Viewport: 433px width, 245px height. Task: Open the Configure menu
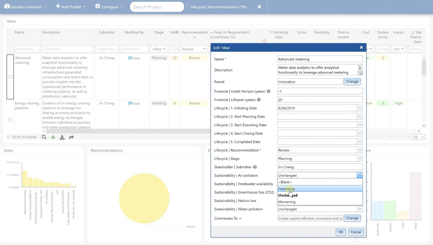click(x=109, y=7)
